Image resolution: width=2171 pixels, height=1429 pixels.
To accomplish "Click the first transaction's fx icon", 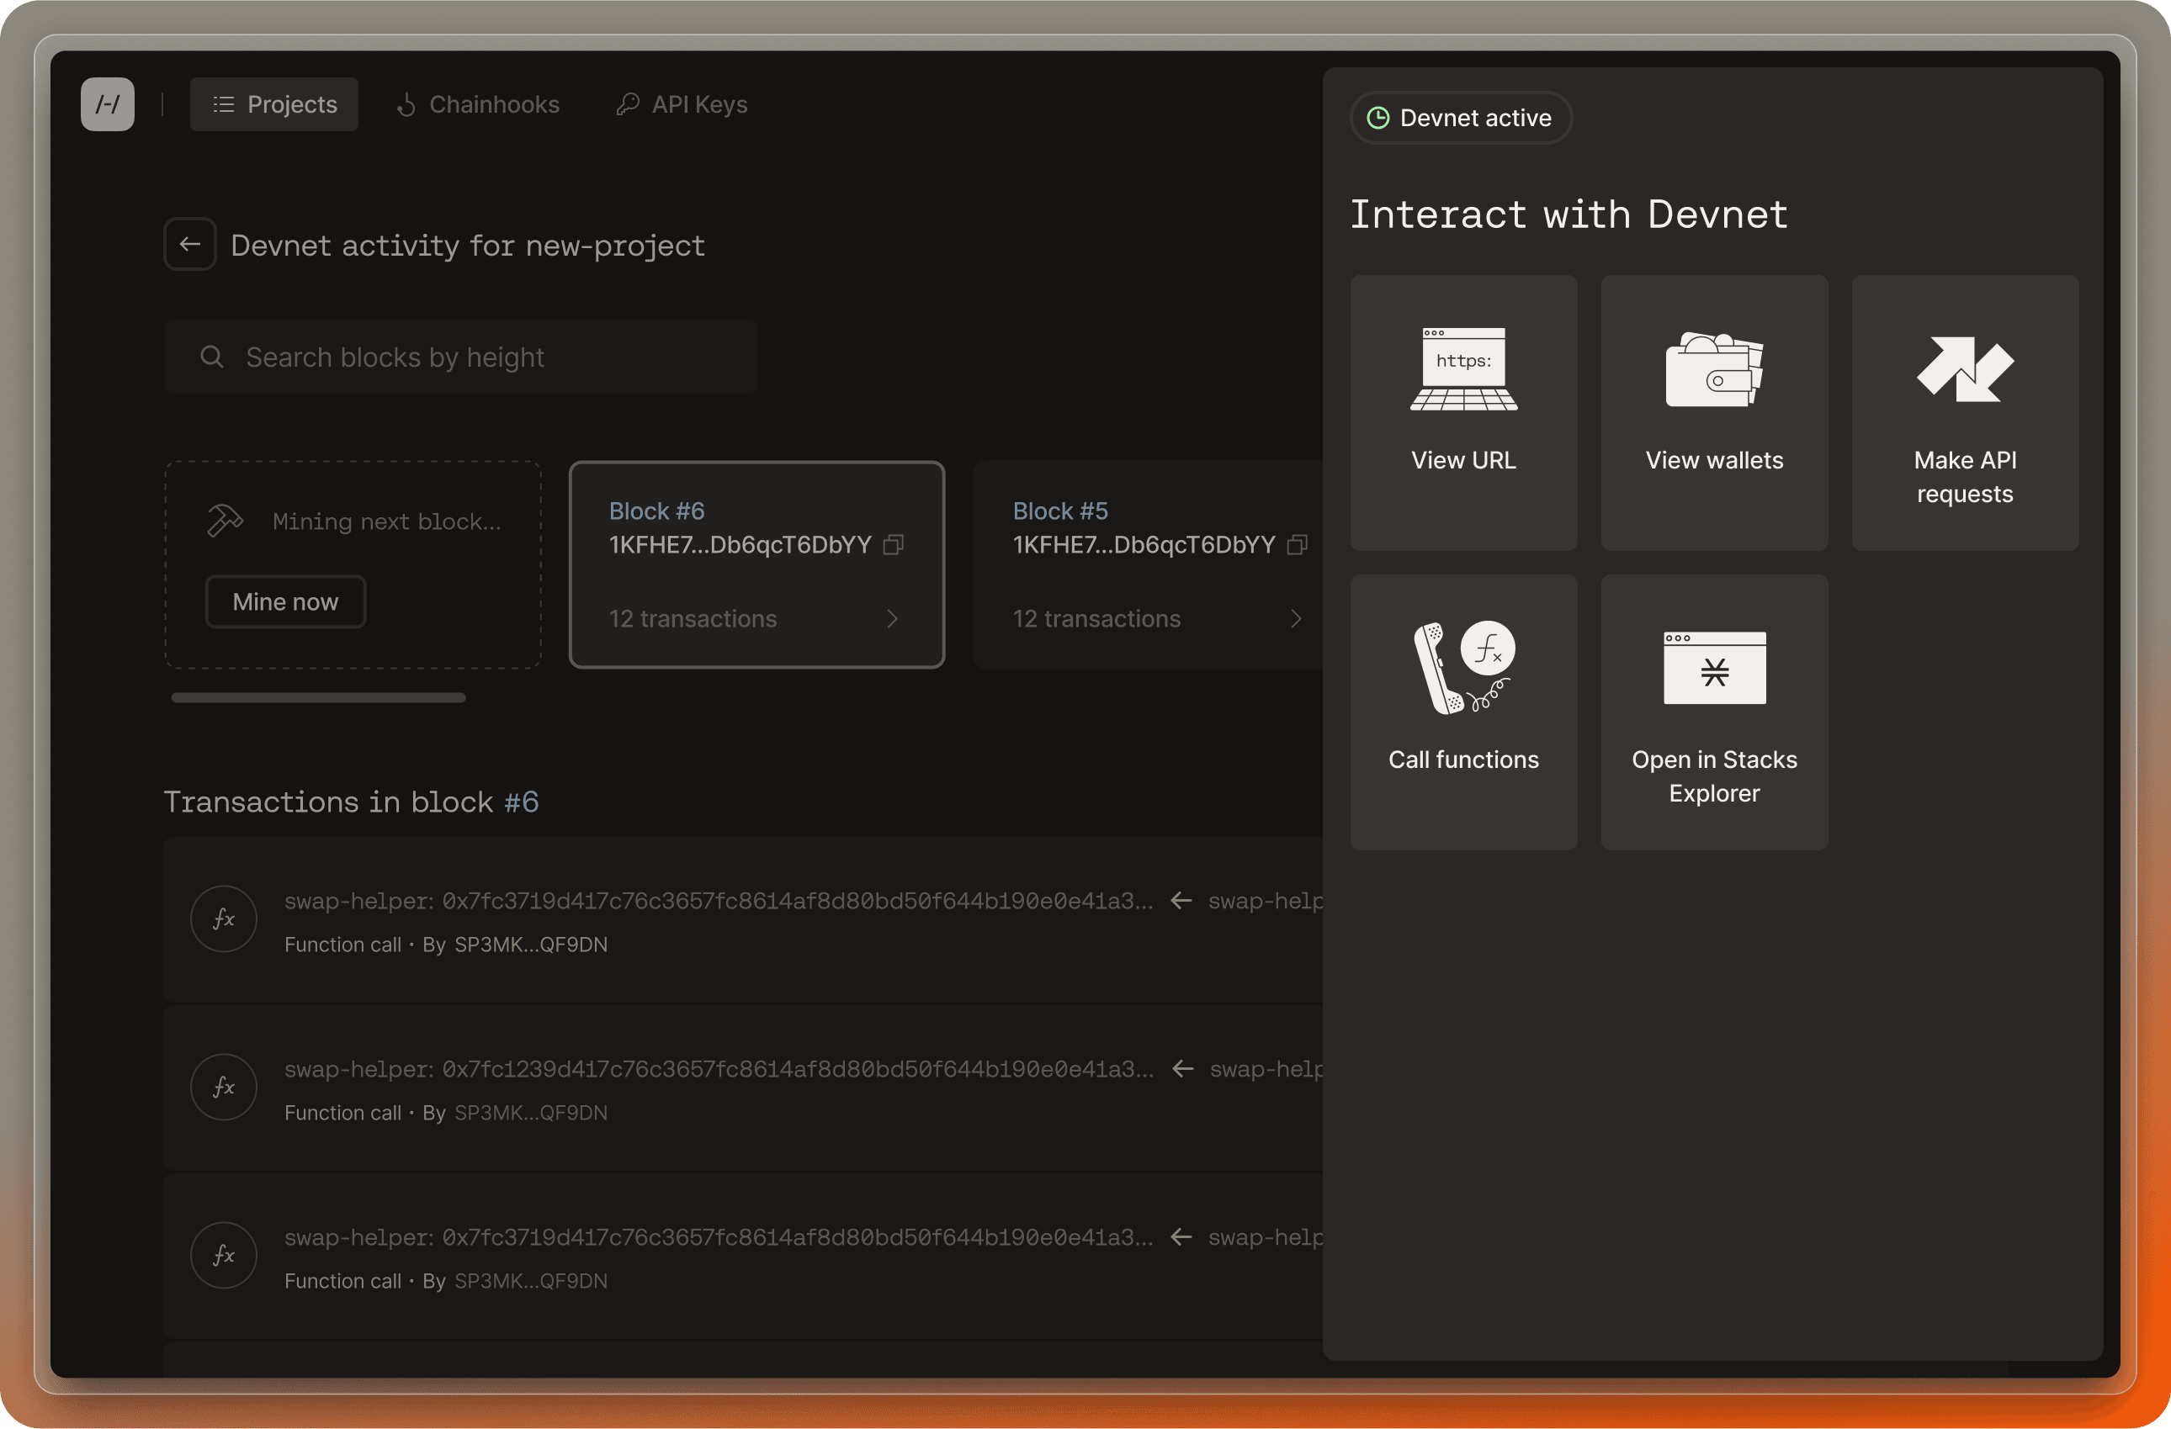I will (224, 918).
